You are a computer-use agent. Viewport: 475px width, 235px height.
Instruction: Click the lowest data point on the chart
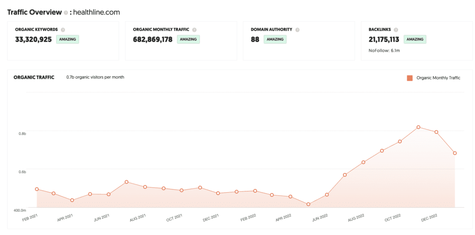308,204
